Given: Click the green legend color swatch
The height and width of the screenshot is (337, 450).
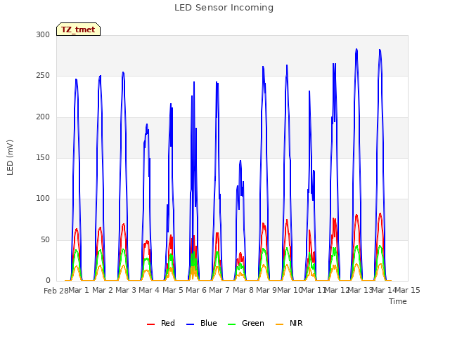Looking at the screenshot, I should (231, 324).
